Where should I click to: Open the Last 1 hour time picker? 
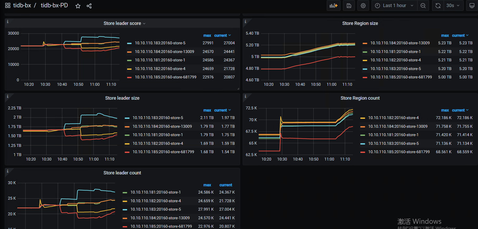394,6
